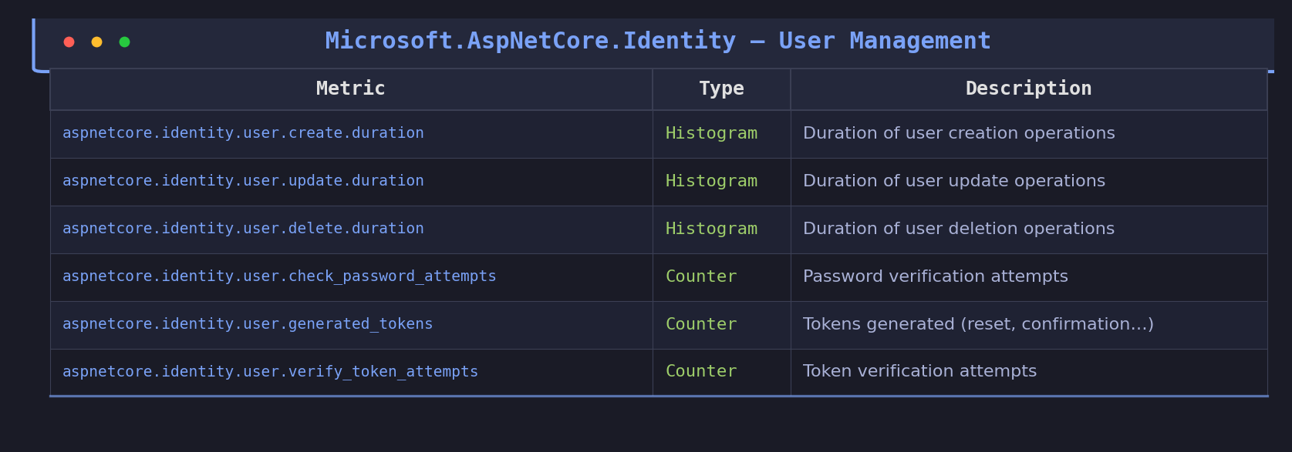Click the green maximize window dot

click(x=124, y=42)
